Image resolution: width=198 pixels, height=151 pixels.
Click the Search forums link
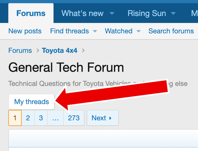(x=171, y=31)
